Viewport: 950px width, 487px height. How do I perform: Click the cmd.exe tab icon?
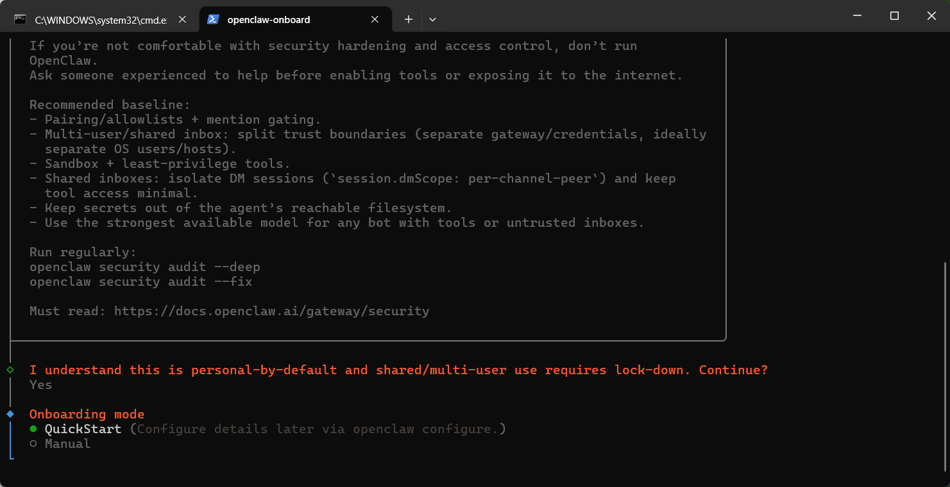[x=21, y=20]
